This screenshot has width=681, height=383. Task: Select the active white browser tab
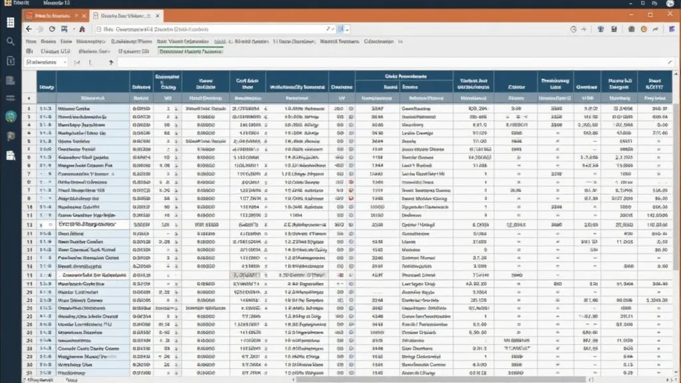[126, 16]
